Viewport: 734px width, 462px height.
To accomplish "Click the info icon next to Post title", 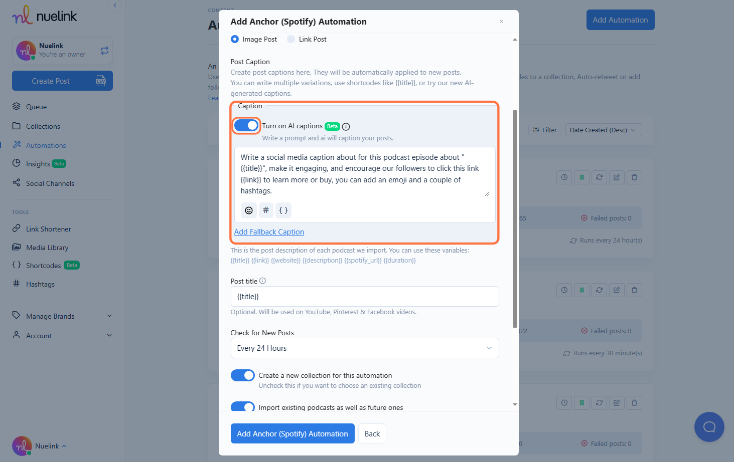I will point(262,281).
